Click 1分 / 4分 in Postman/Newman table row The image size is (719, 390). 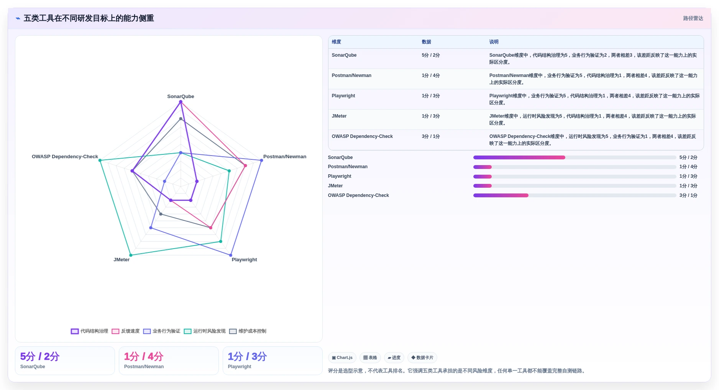tap(431, 75)
